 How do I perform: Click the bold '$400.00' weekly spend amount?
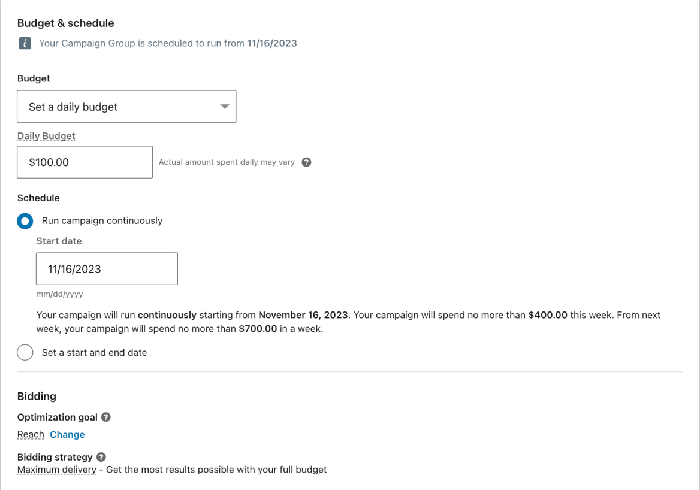coord(547,315)
